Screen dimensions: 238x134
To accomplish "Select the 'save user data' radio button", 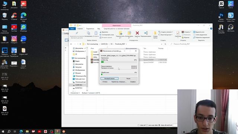I will pyautogui.click(x=147, y=125).
